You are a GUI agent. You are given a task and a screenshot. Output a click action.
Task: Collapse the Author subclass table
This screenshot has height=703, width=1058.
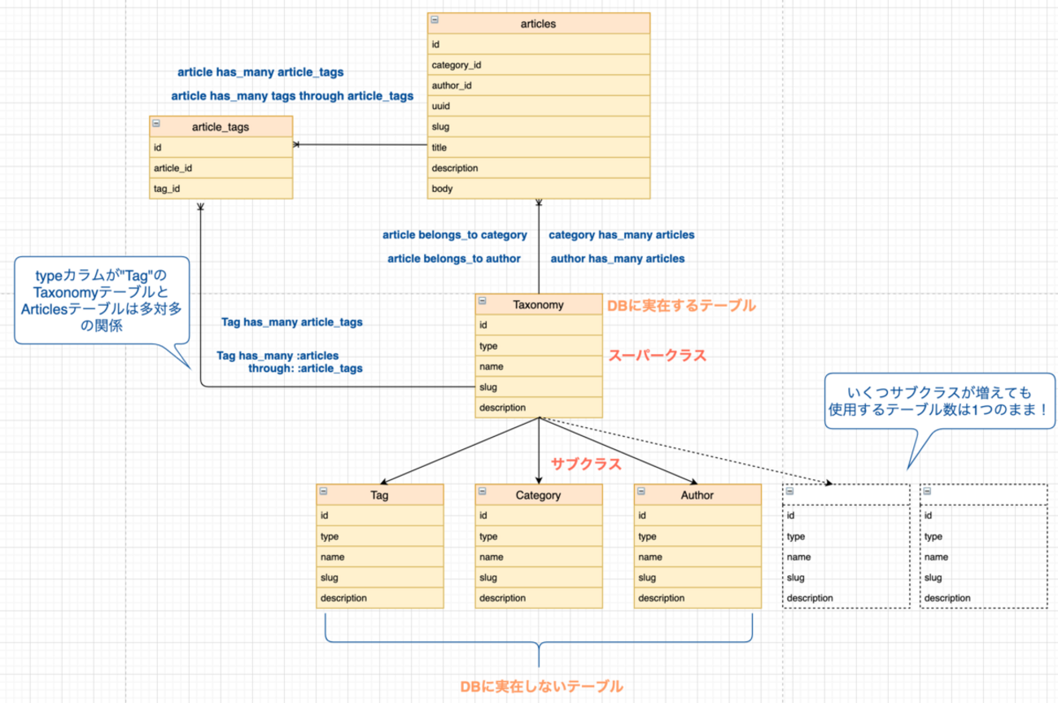coord(642,491)
